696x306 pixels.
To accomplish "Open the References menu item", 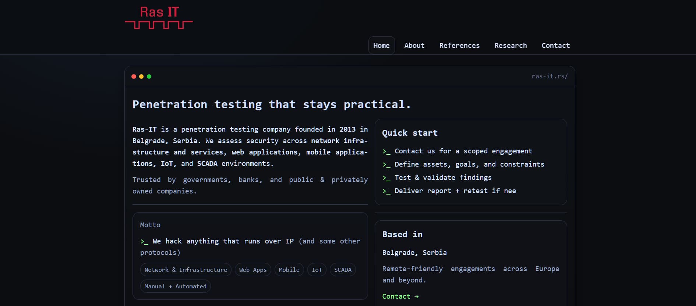I will tap(459, 45).
